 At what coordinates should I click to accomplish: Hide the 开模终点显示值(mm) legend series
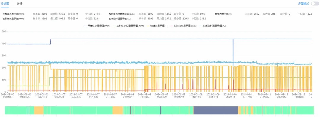(x=97, y=26)
